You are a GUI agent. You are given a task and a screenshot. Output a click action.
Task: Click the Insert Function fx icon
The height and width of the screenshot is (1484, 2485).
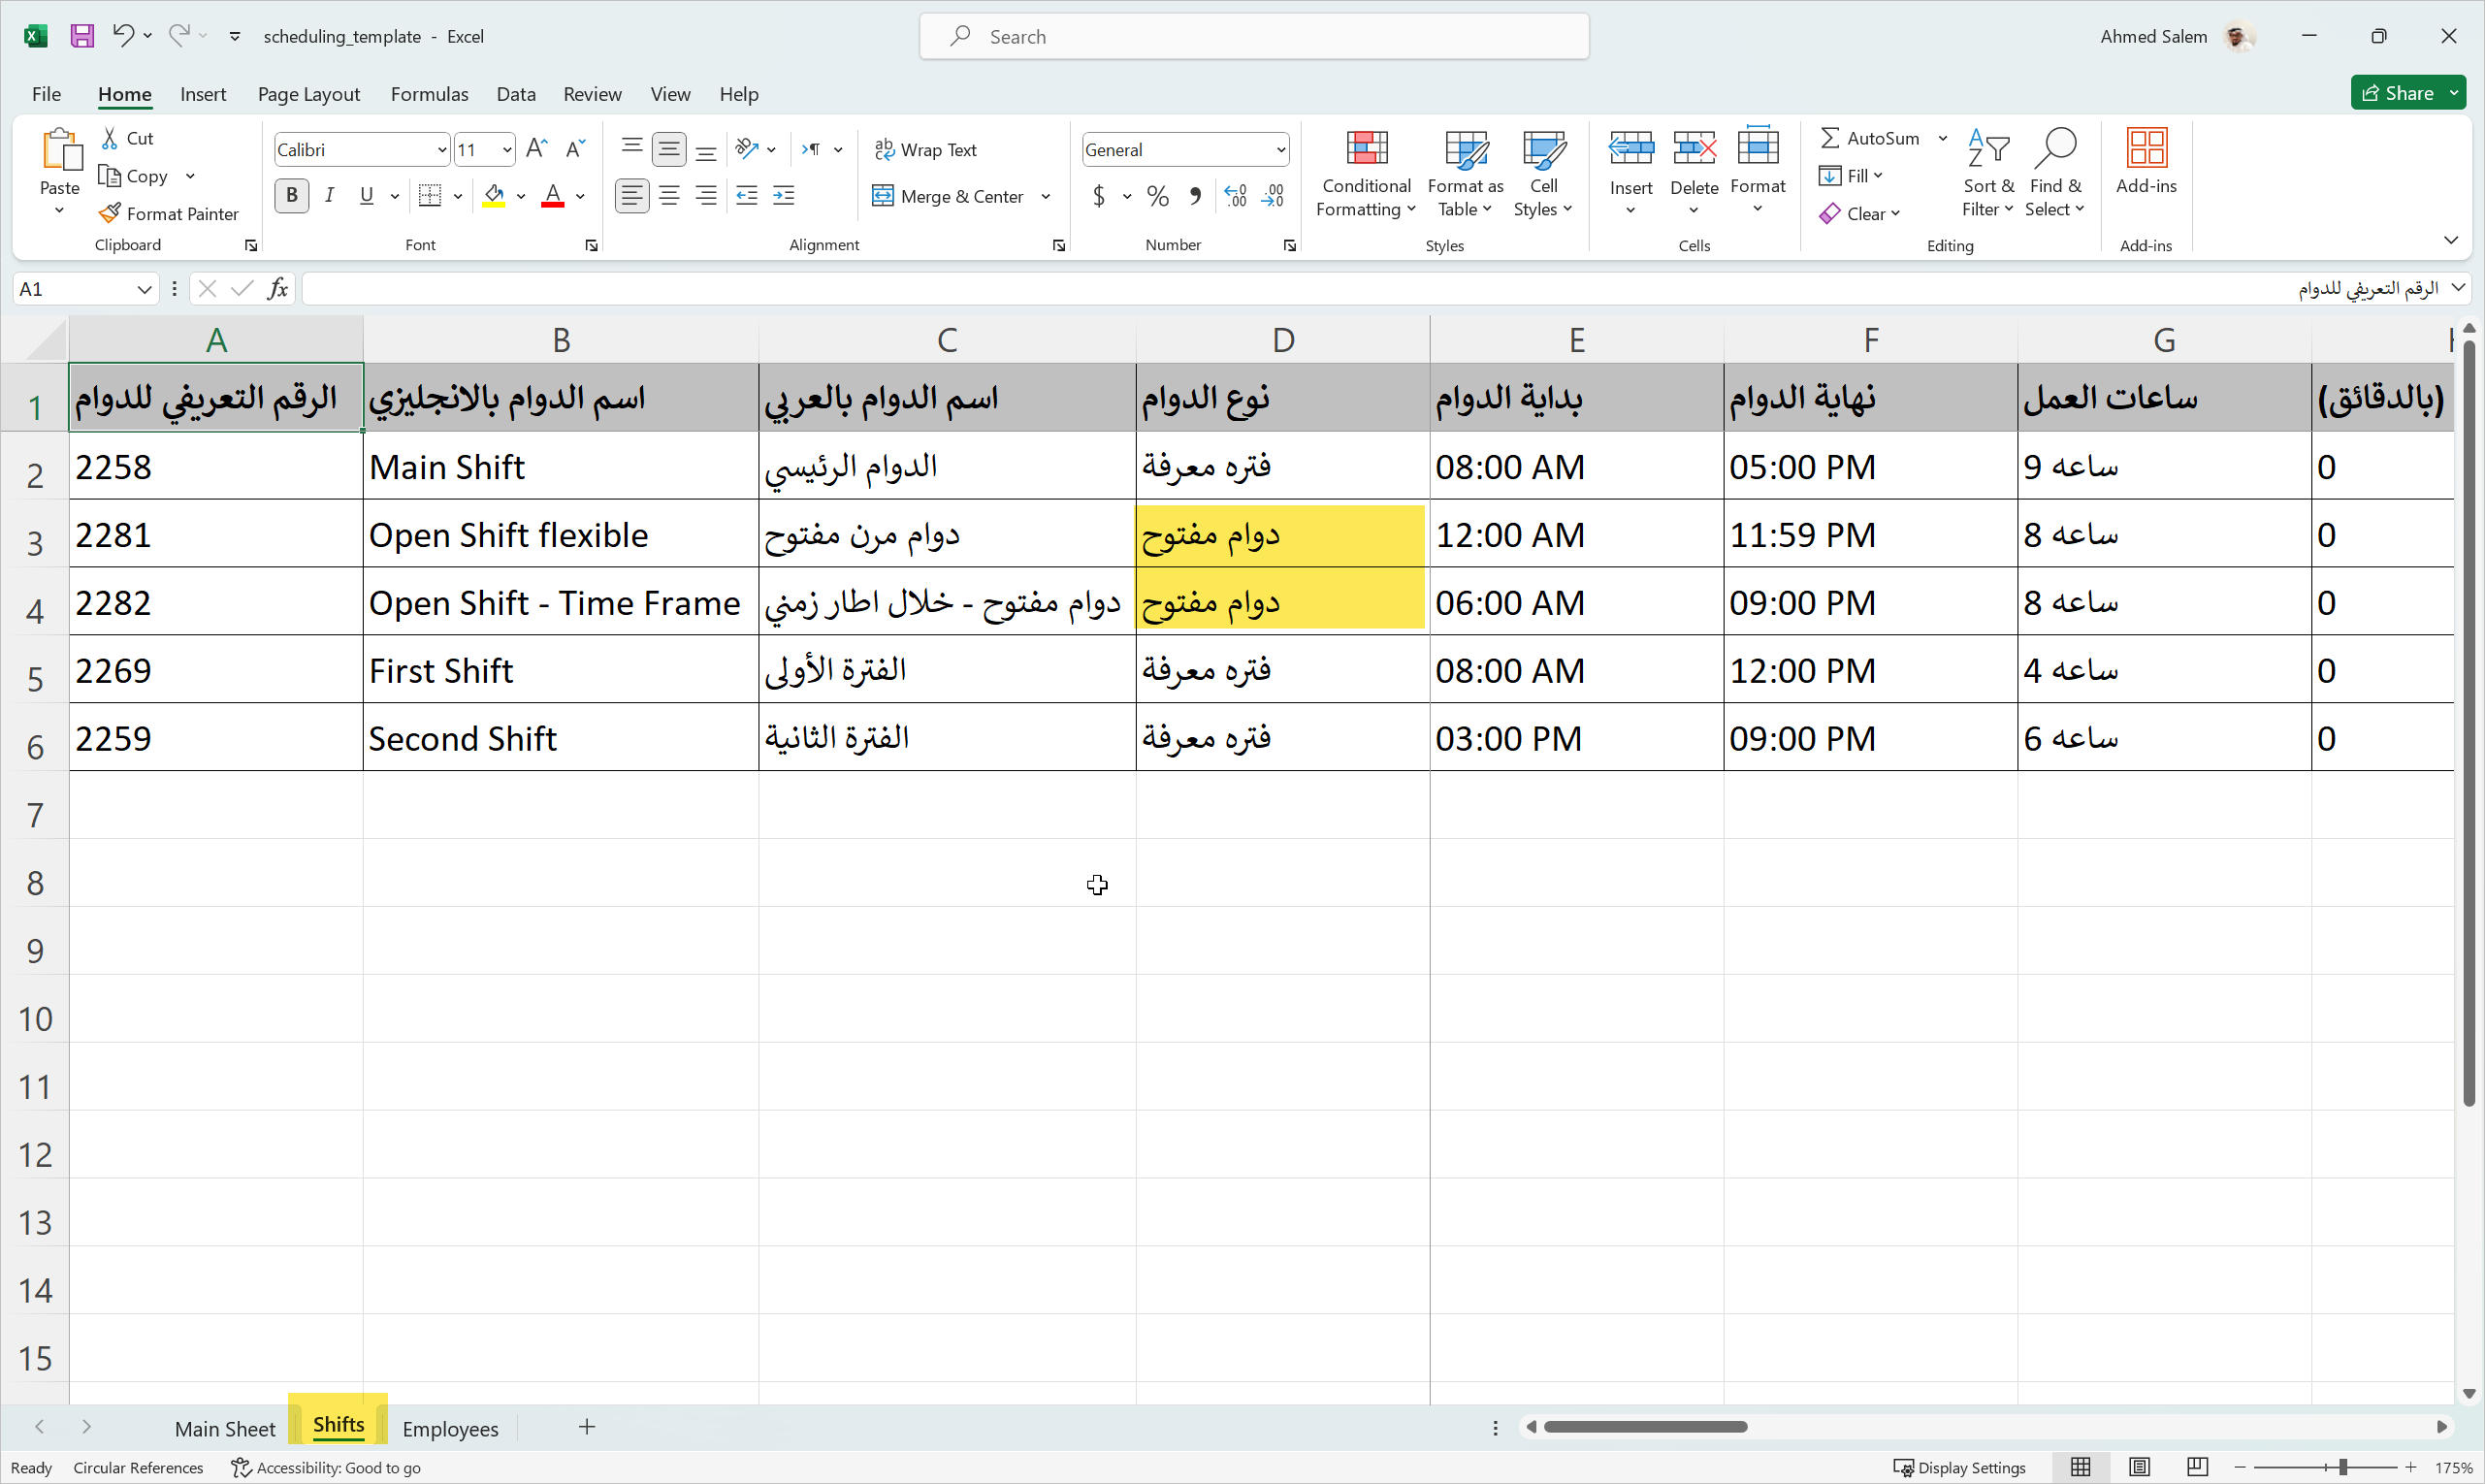pyautogui.click(x=278, y=289)
